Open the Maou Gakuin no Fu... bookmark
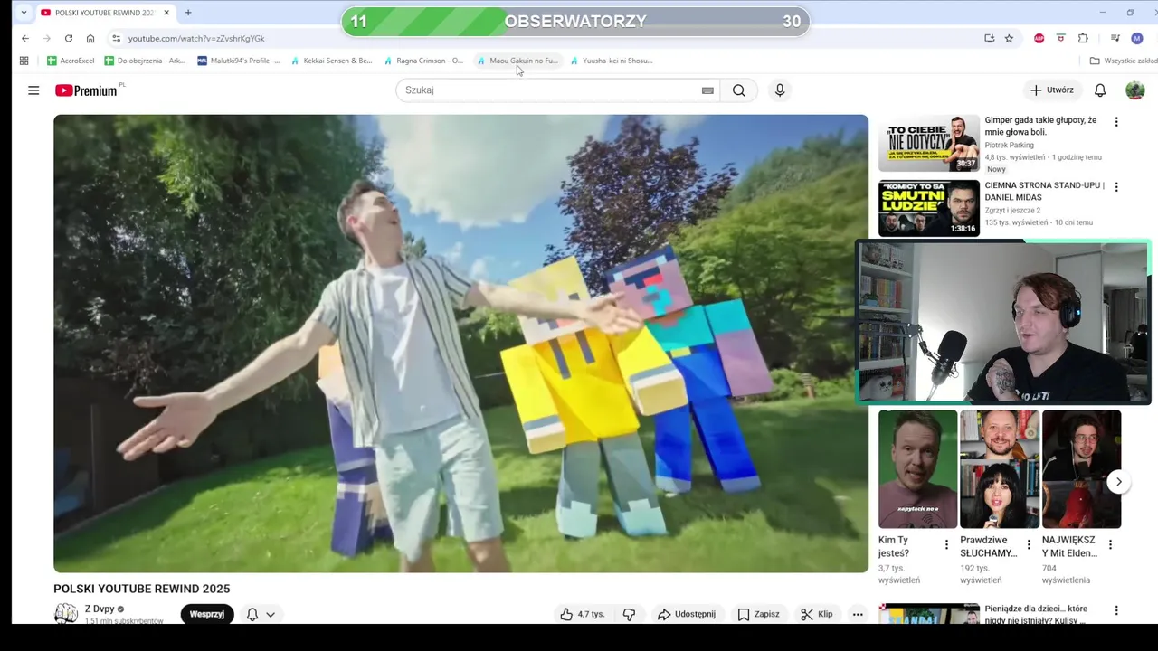 click(x=517, y=61)
